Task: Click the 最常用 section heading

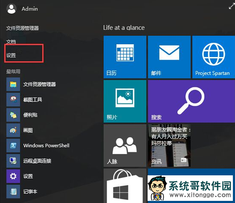Action: coord(13,71)
